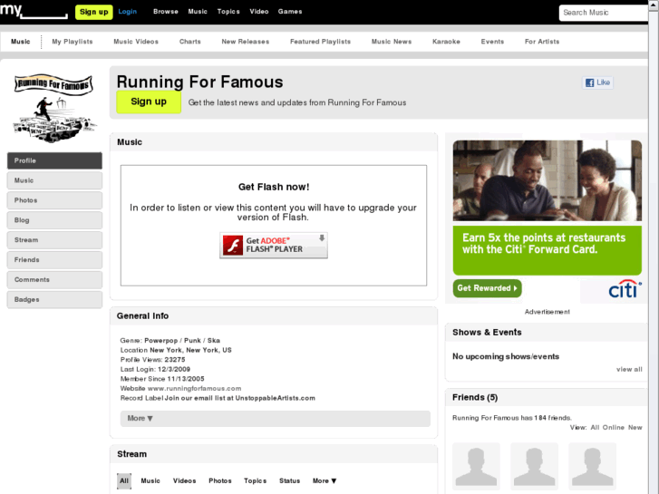Open Music News
Image resolution: width=659 pixels, height=494 pixels.
[392, 42]
